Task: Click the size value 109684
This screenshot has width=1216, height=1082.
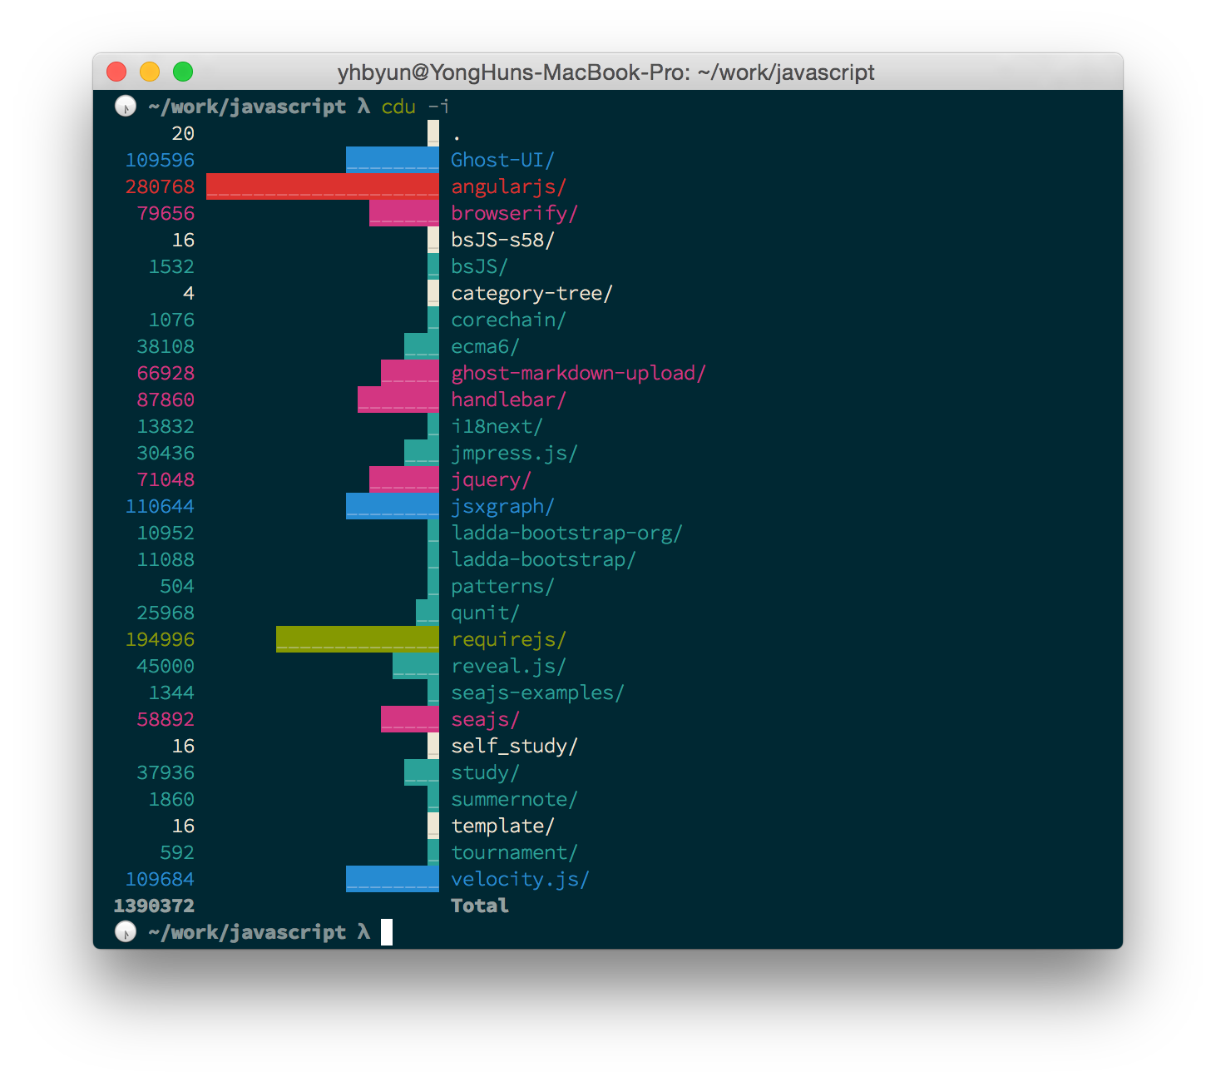Action: [x=160, y=879]
